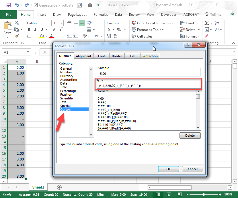Click the Find & Select magnifier icon
This screenshot has width=238, height=198.
click(216, 30)
